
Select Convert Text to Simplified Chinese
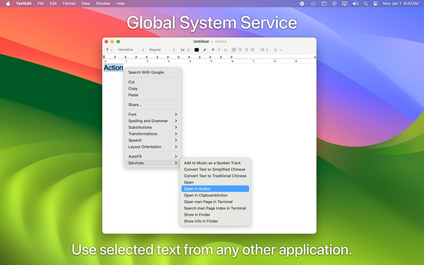(x=215, y=169)
